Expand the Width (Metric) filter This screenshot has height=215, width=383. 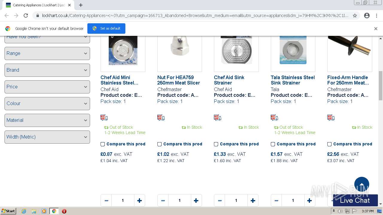tap(47, 137)
